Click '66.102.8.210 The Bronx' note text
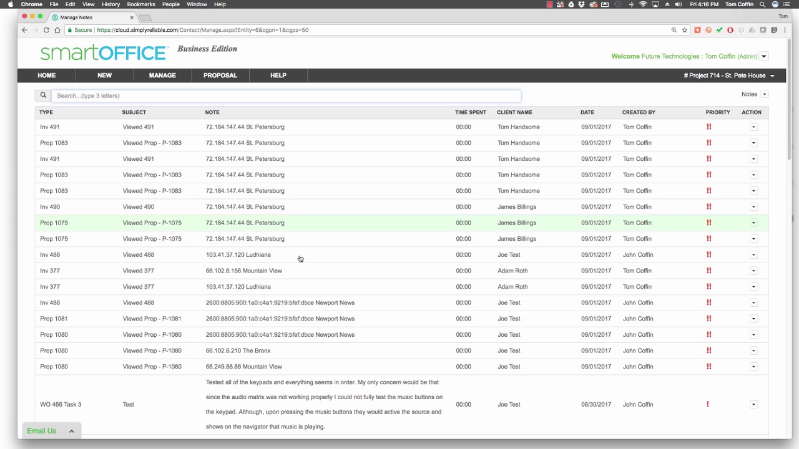799x449 pixels. click(x=238, y=350)
